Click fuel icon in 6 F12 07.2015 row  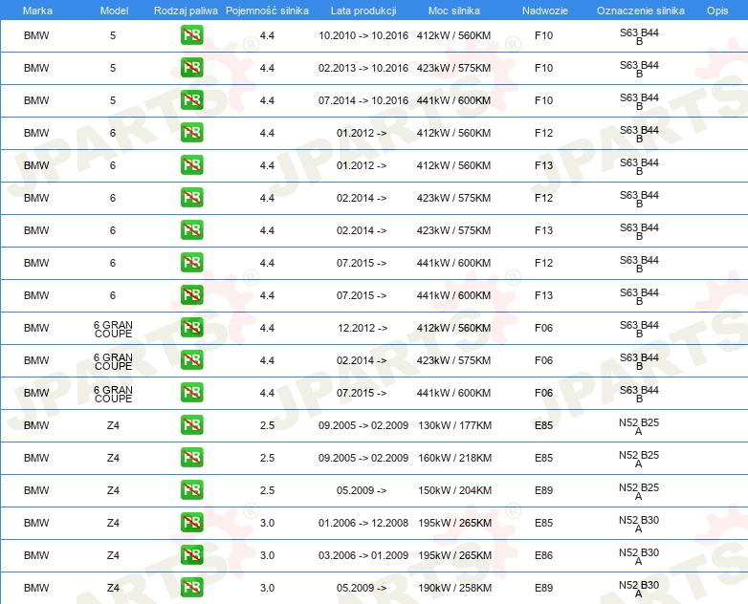(x=191, y=262)
